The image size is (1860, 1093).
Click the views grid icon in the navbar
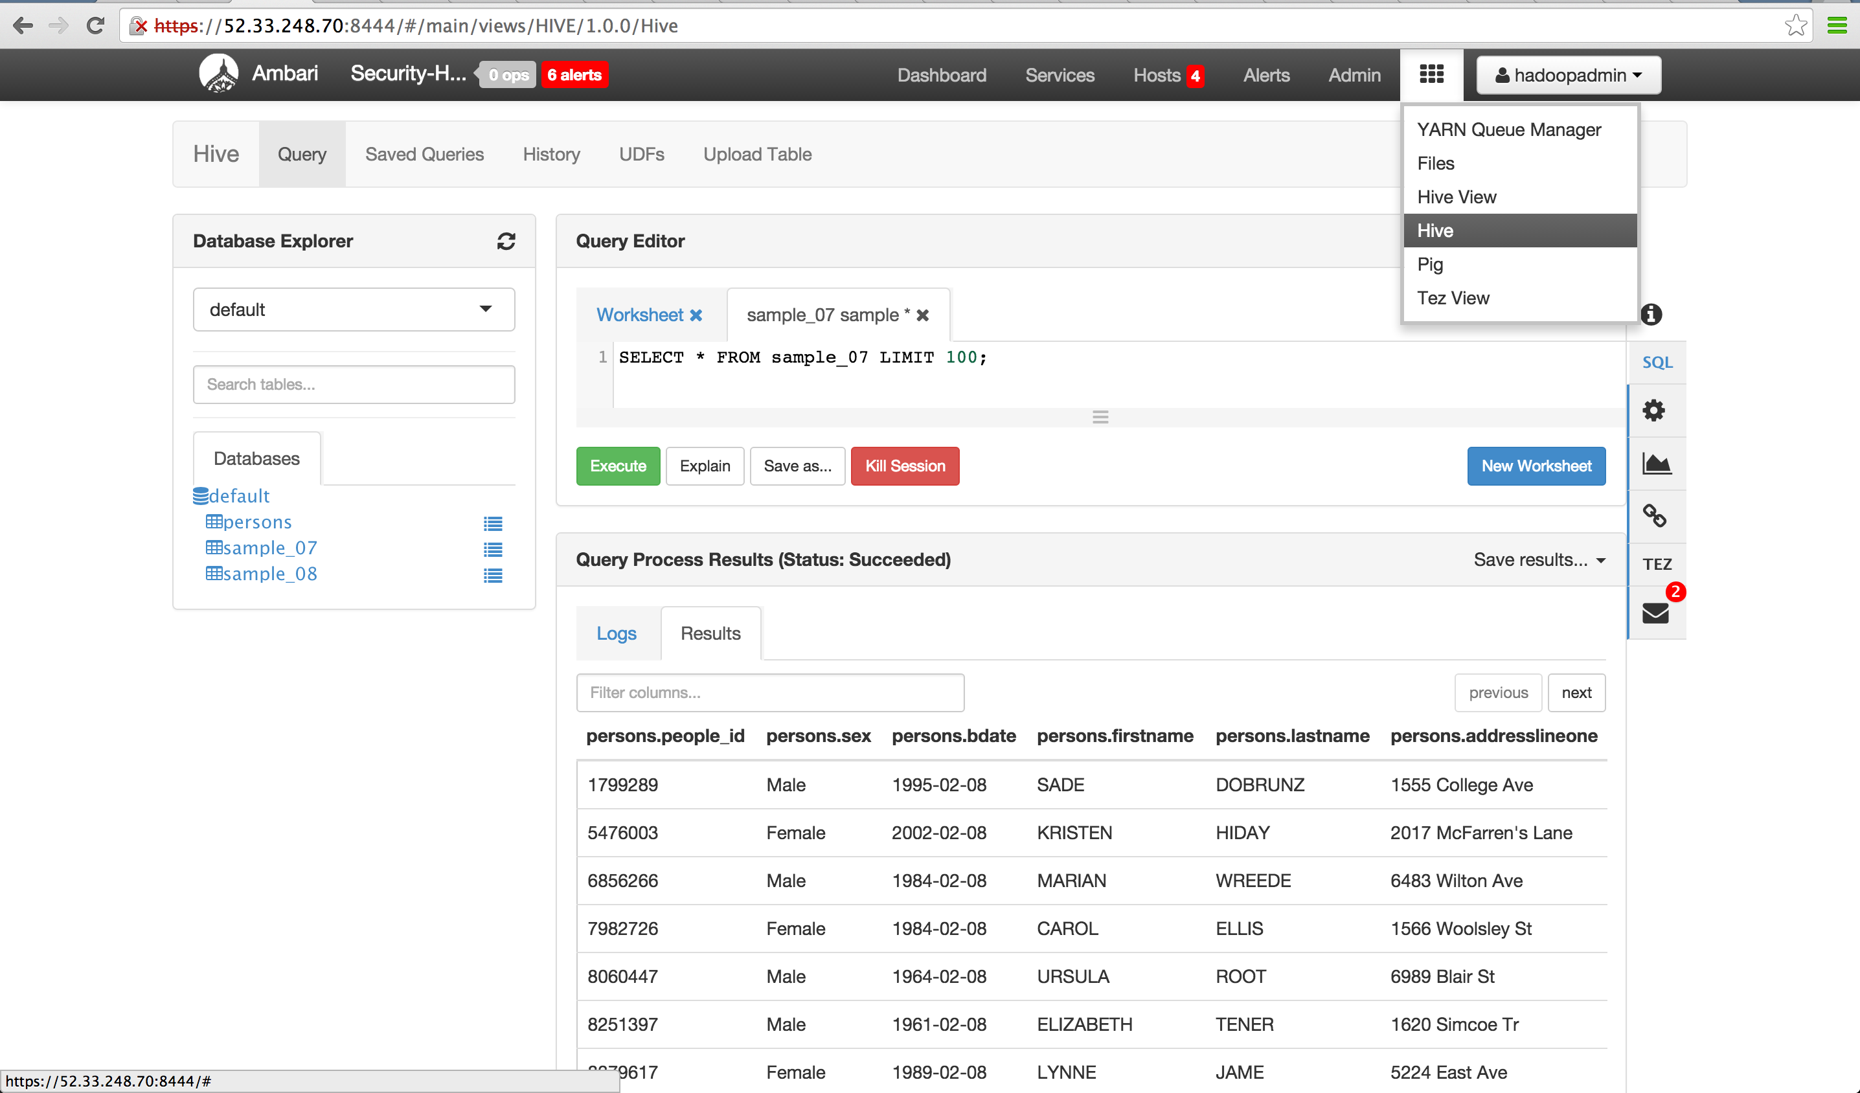click(1431, 74)
